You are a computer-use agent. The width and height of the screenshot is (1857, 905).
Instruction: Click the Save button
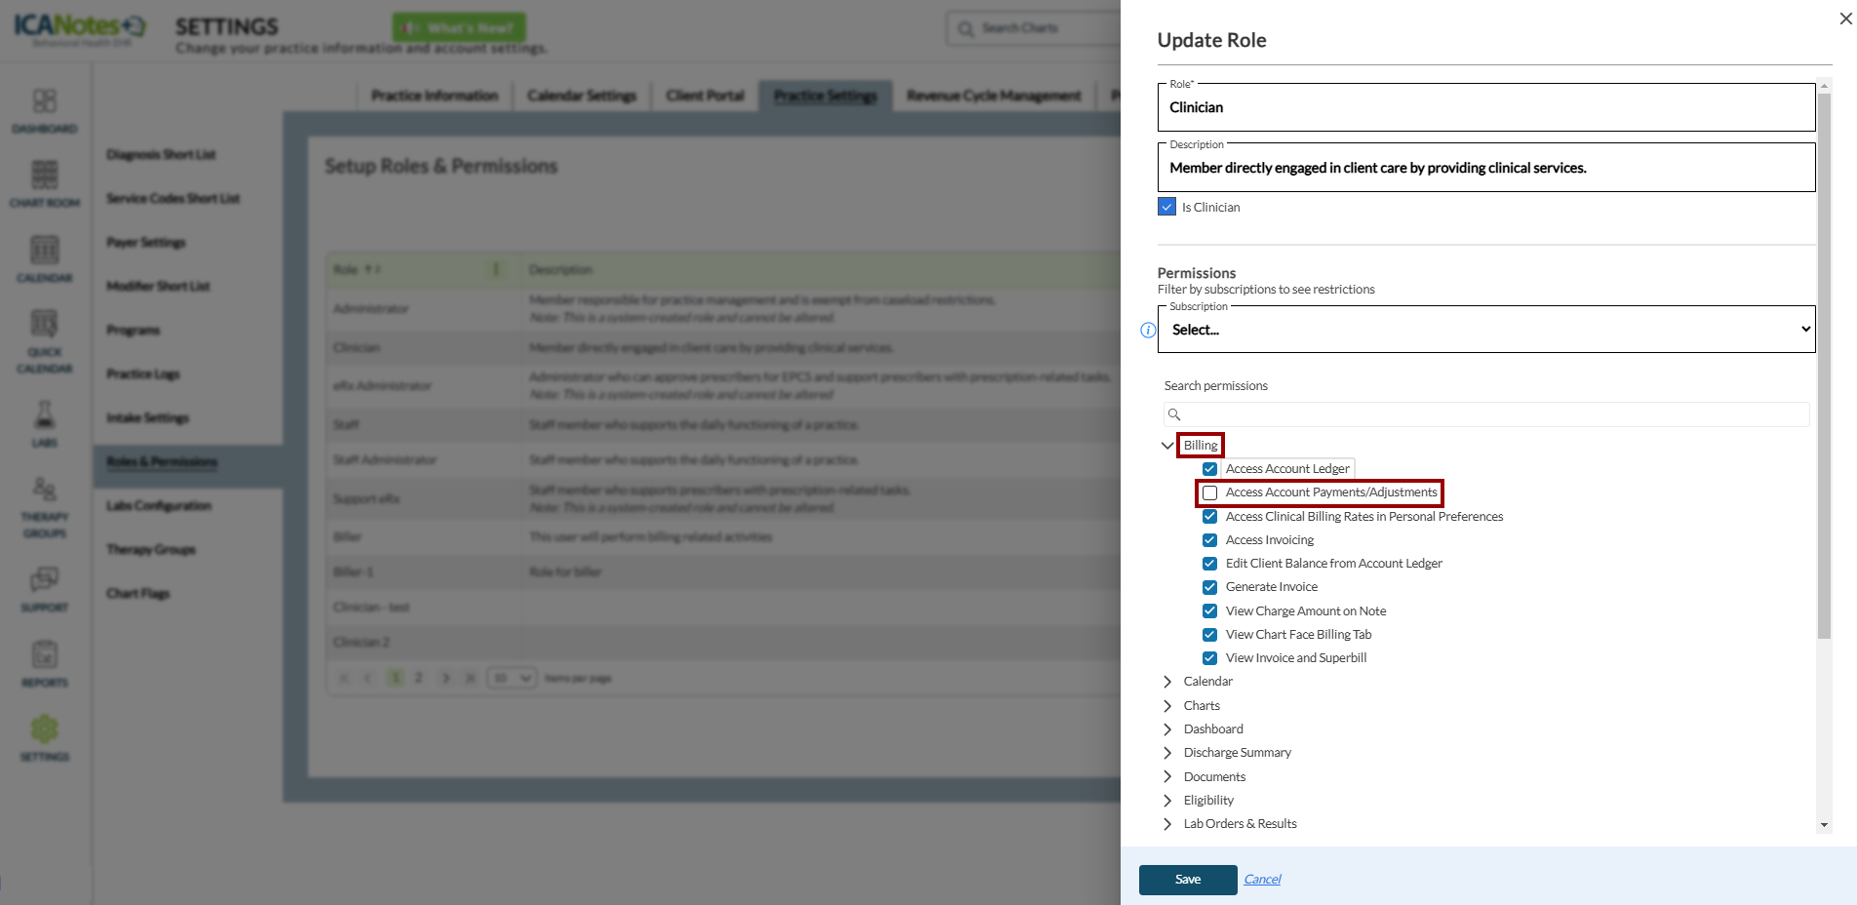coord(1187,880)
